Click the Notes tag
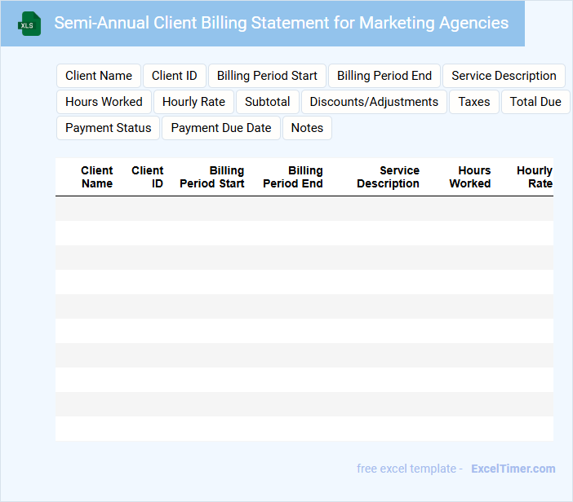The image size is (573, 502). (307, 128)
